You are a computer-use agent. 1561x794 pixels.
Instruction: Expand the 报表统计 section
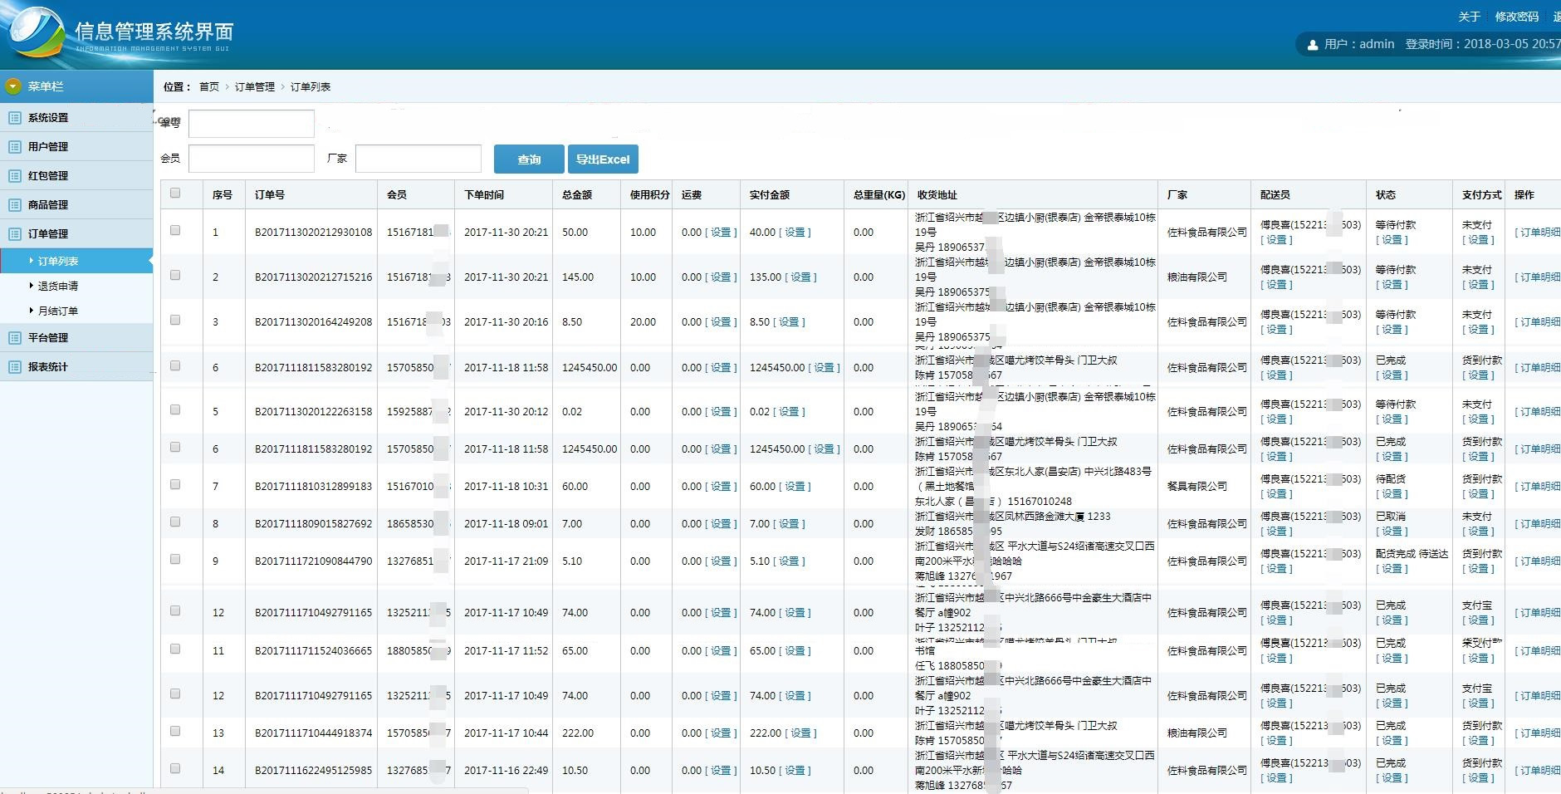50,366
